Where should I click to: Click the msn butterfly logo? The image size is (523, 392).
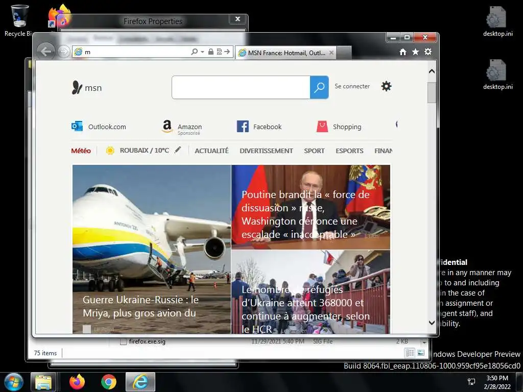pos(87,88)
